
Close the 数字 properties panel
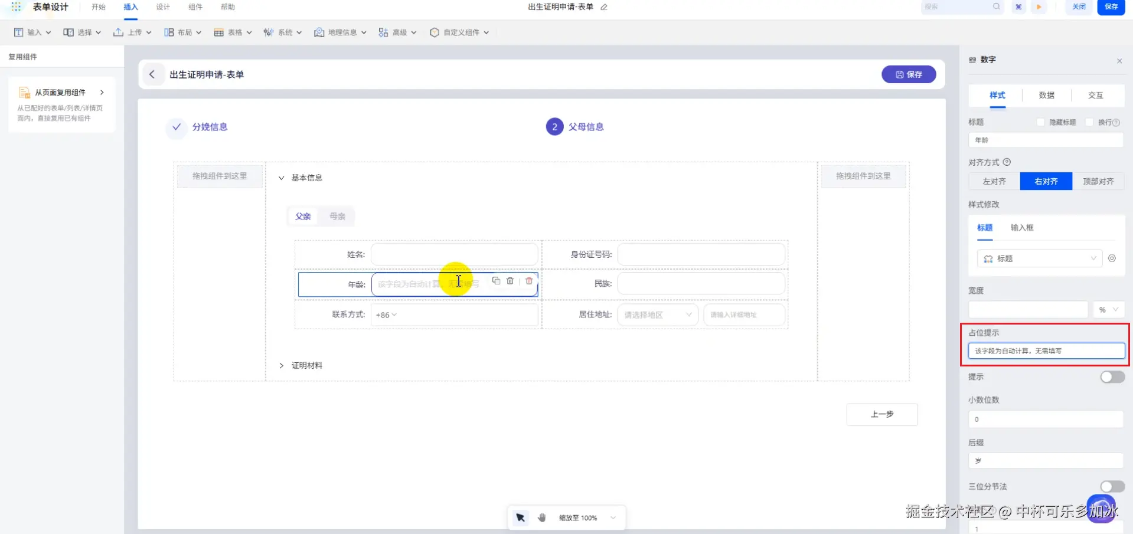click(x=1119, y=61)
